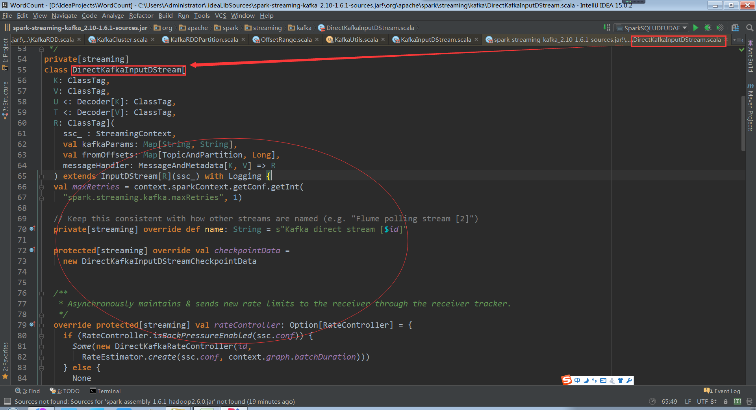The image size is (756, 410).
Task: Open the Tools menu
Action: 202,15
